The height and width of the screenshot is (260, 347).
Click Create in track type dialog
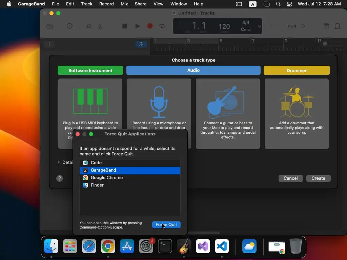point(319,178)
